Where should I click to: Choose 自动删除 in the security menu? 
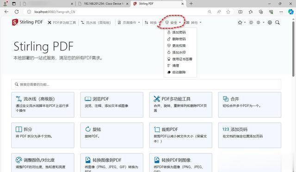(177, 72)
